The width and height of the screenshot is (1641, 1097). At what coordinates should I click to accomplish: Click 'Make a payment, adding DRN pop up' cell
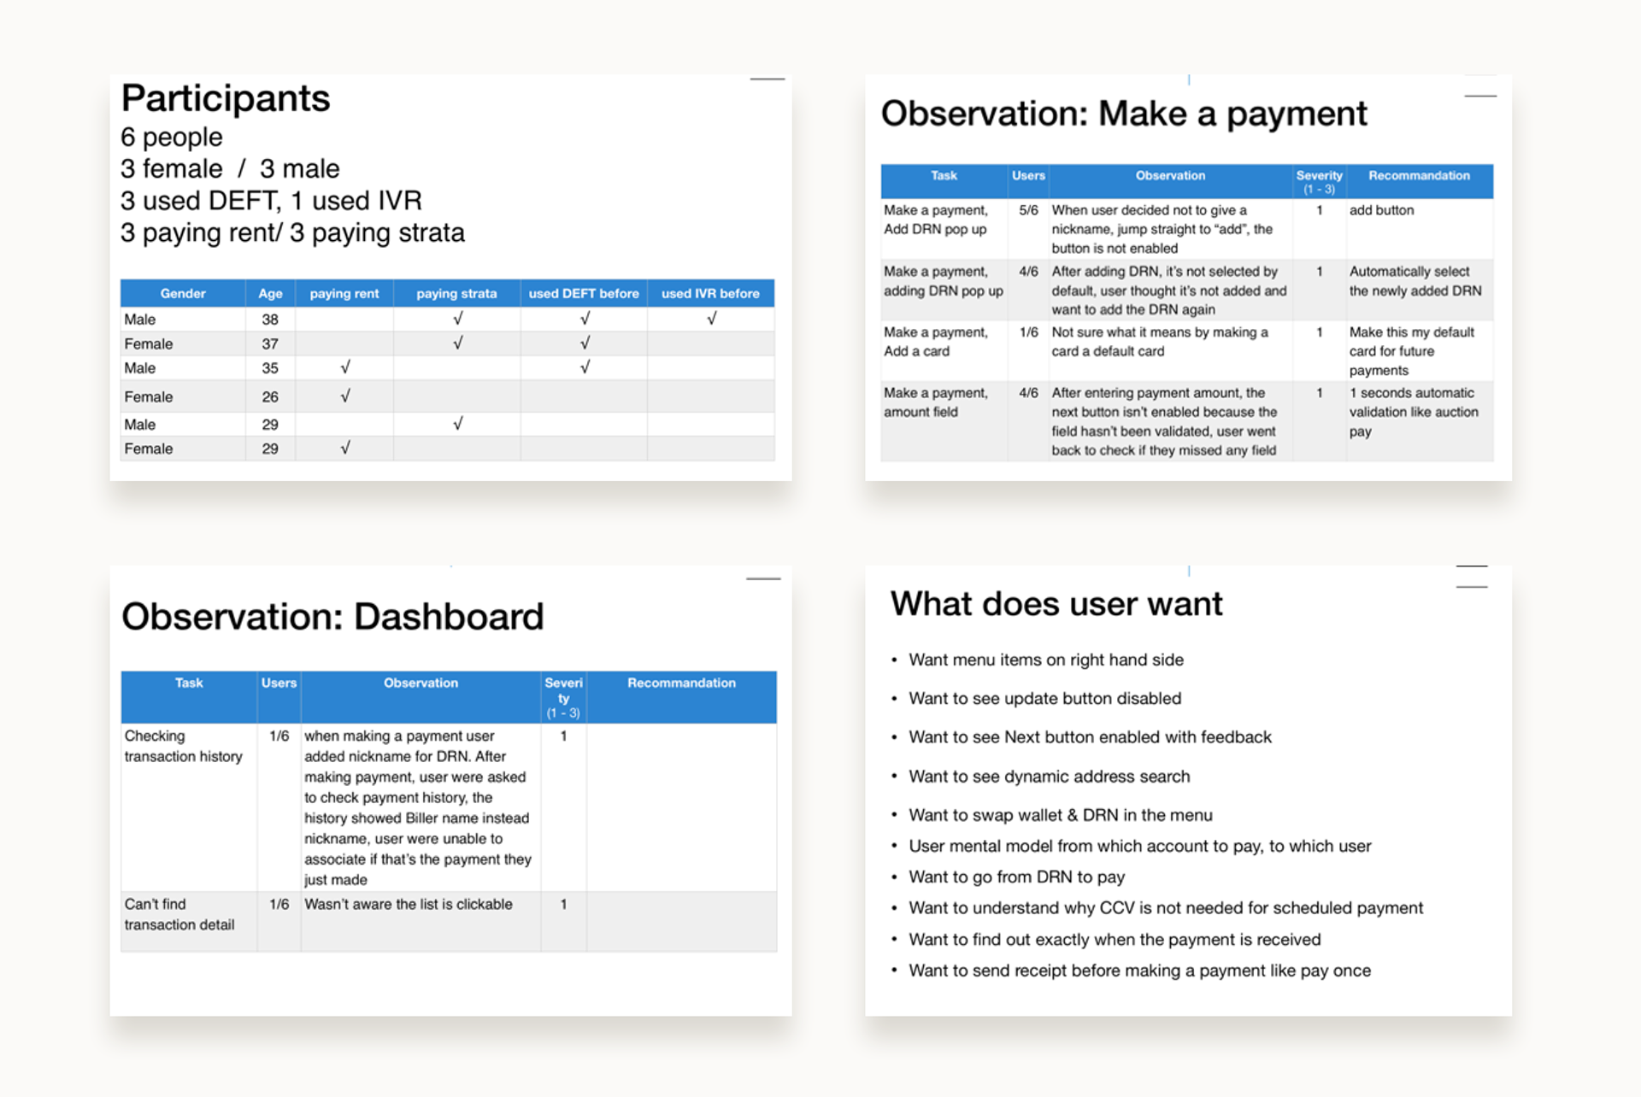pos(944,290)
